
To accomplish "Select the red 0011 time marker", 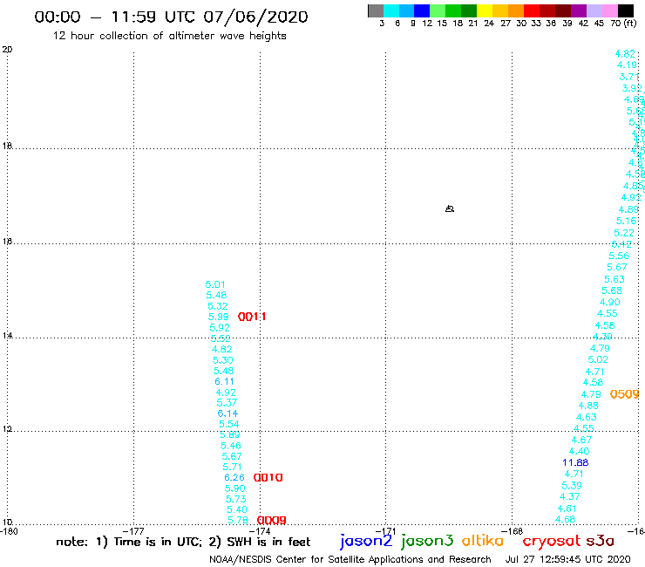I will (x=252, y=317).
